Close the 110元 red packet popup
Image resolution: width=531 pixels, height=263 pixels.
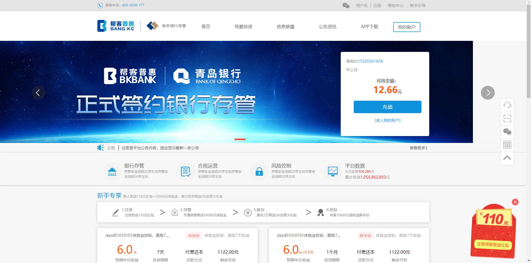pyautogui.click(x=515, y=202)
